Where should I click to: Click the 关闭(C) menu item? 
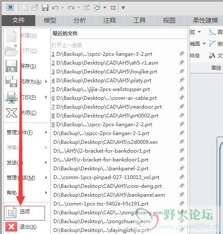21,113
